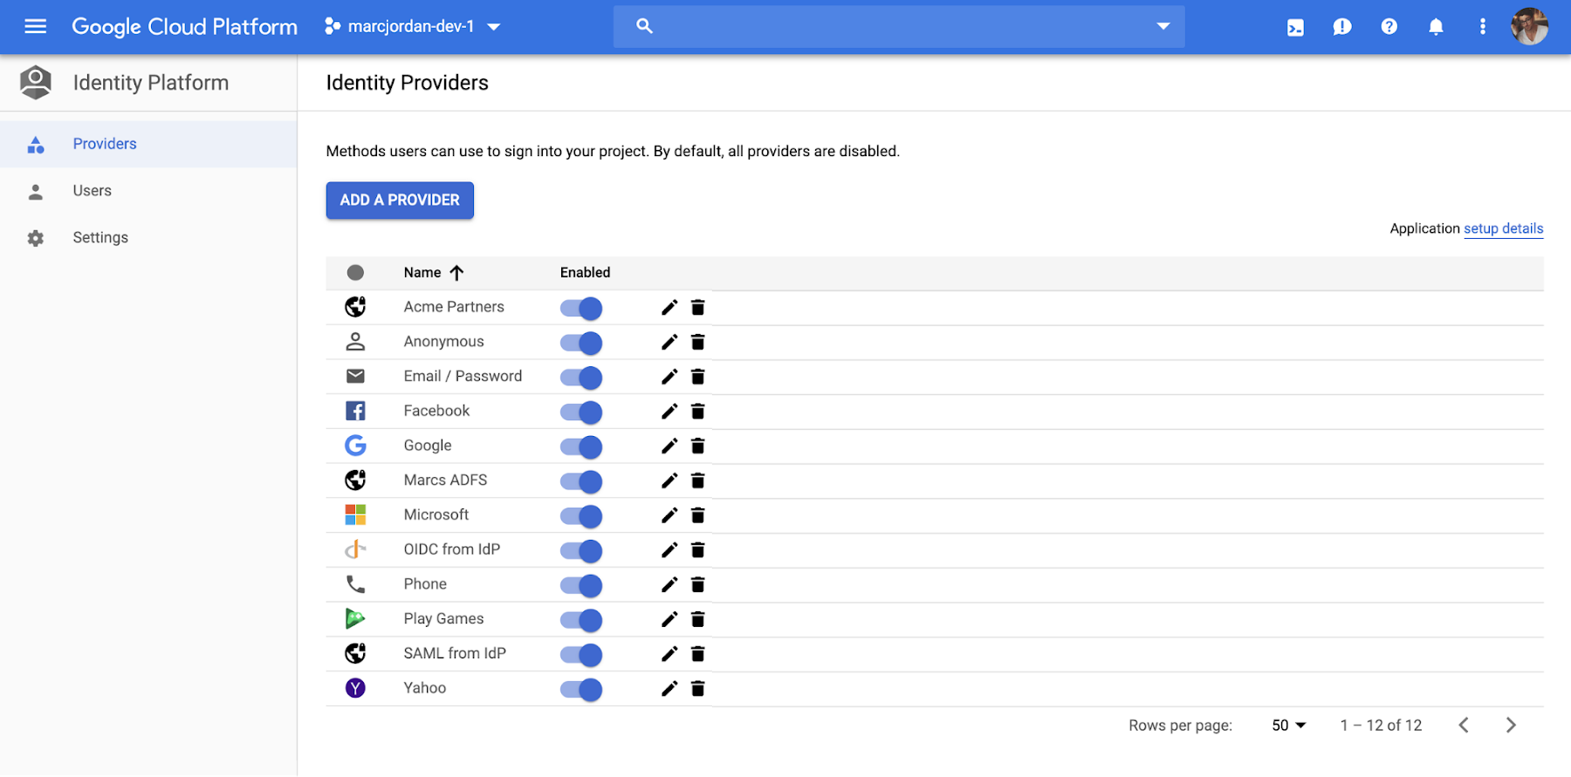Screen dimensions: 1571x777
Task: Open the three-dot overflow menu
Action: click(1482, 26)
